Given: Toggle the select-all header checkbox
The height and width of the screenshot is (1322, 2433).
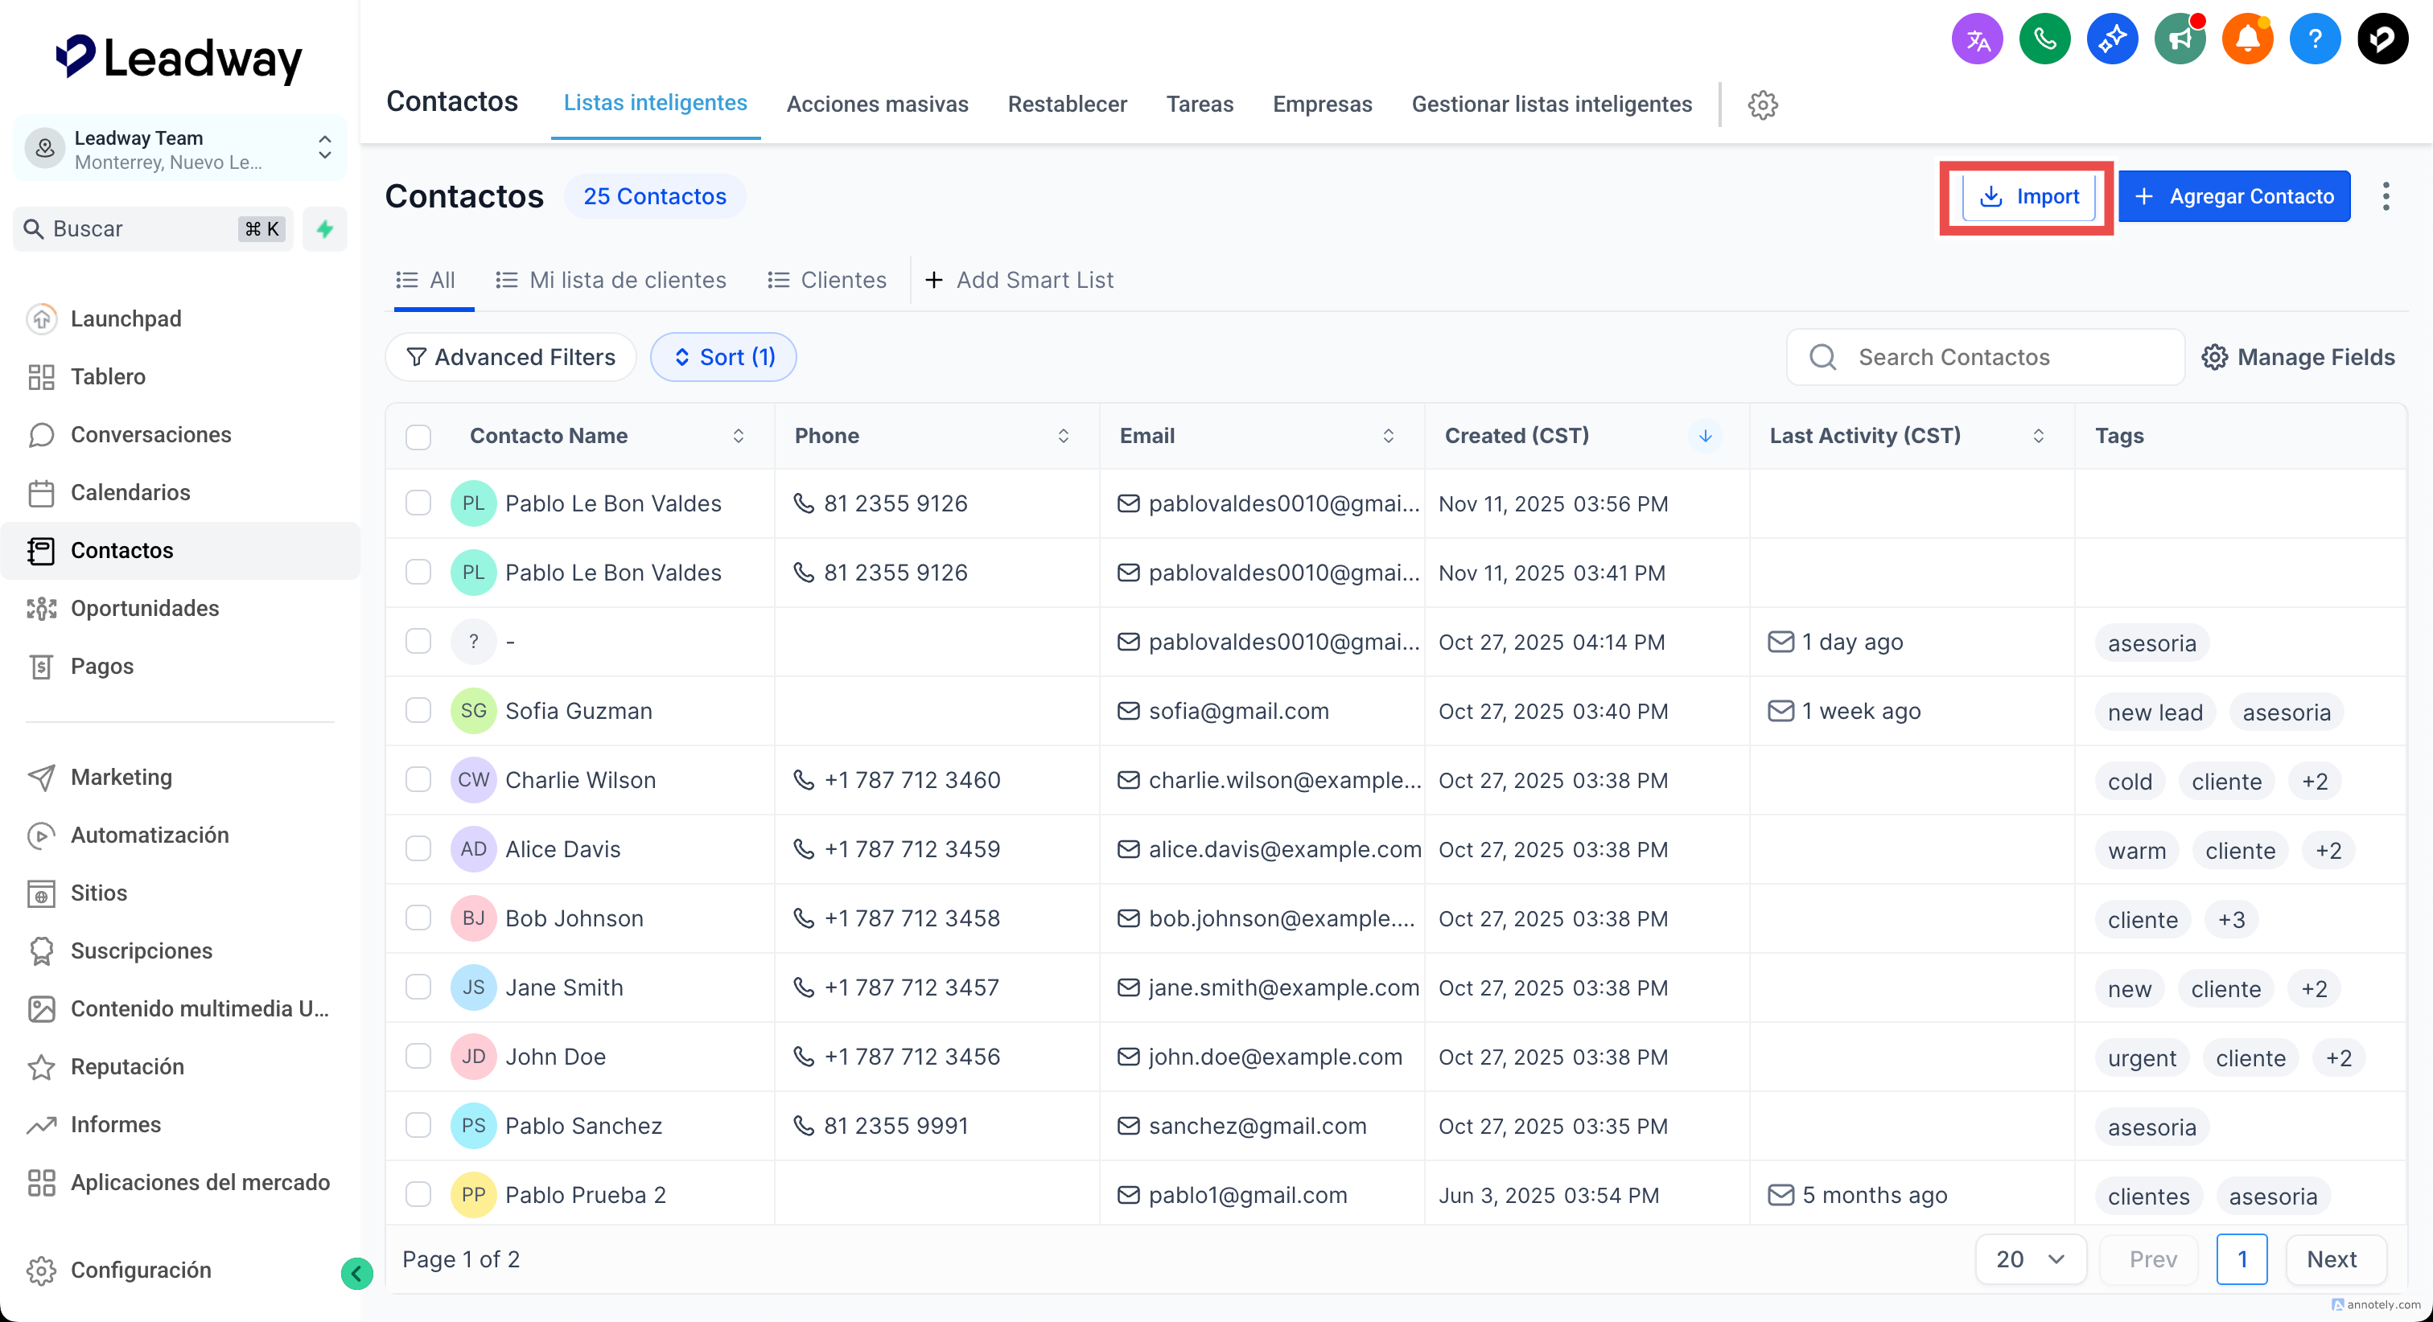Looking at the screenshot, I should [x=418, y=437].
